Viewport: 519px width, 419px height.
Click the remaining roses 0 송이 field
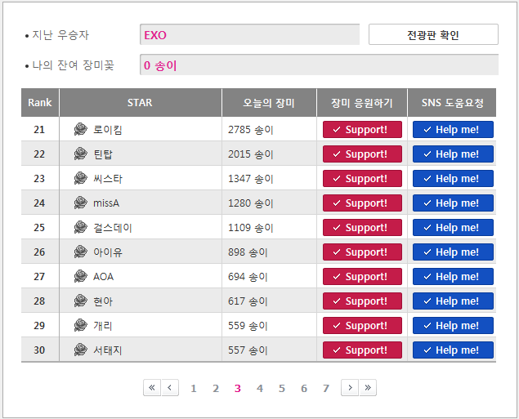[319, 65]
